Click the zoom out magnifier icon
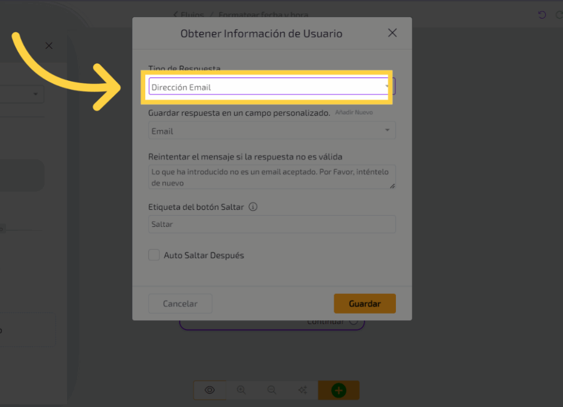This screenshot has width=563, height=407. (272, 390)
